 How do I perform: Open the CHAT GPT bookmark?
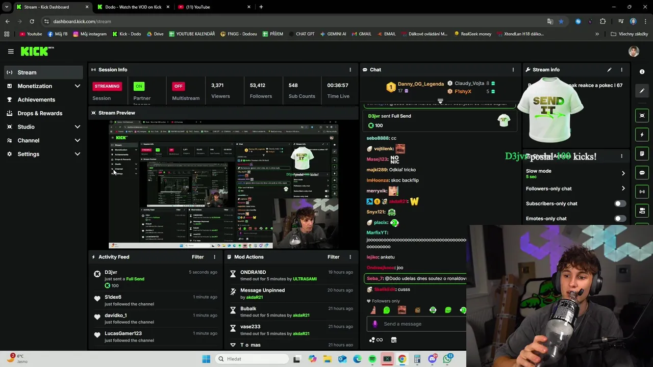[300, 34]
